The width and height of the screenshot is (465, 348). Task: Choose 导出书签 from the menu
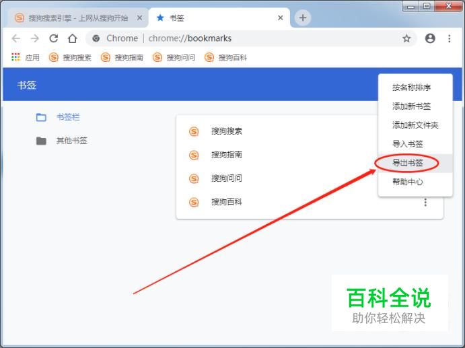[x=415, y=163]
